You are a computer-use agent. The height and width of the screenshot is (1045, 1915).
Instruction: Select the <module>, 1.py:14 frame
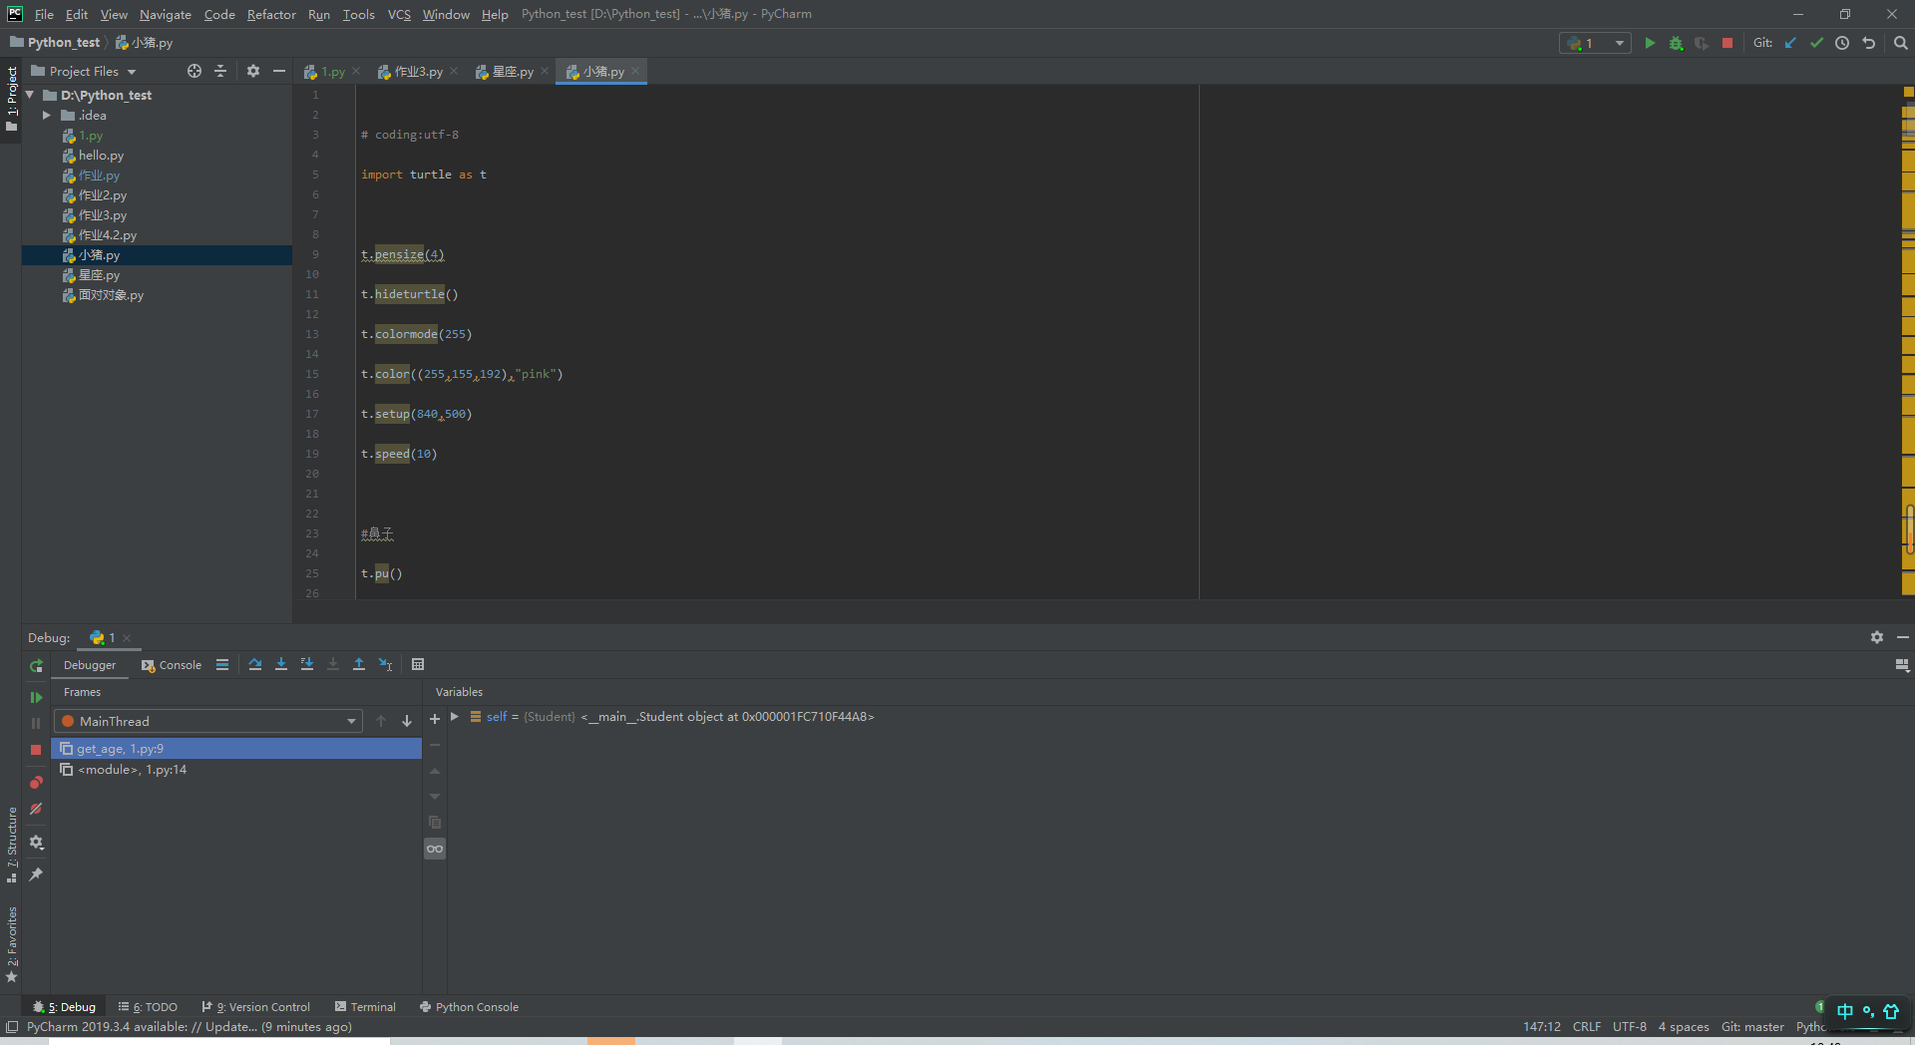tap(236, 770)
